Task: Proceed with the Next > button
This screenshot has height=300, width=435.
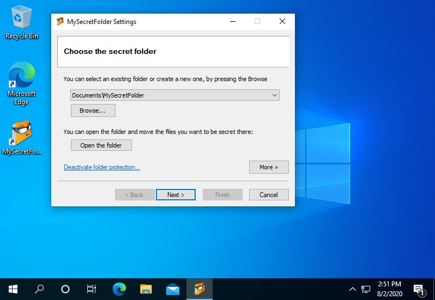Action: pos(176,195)
